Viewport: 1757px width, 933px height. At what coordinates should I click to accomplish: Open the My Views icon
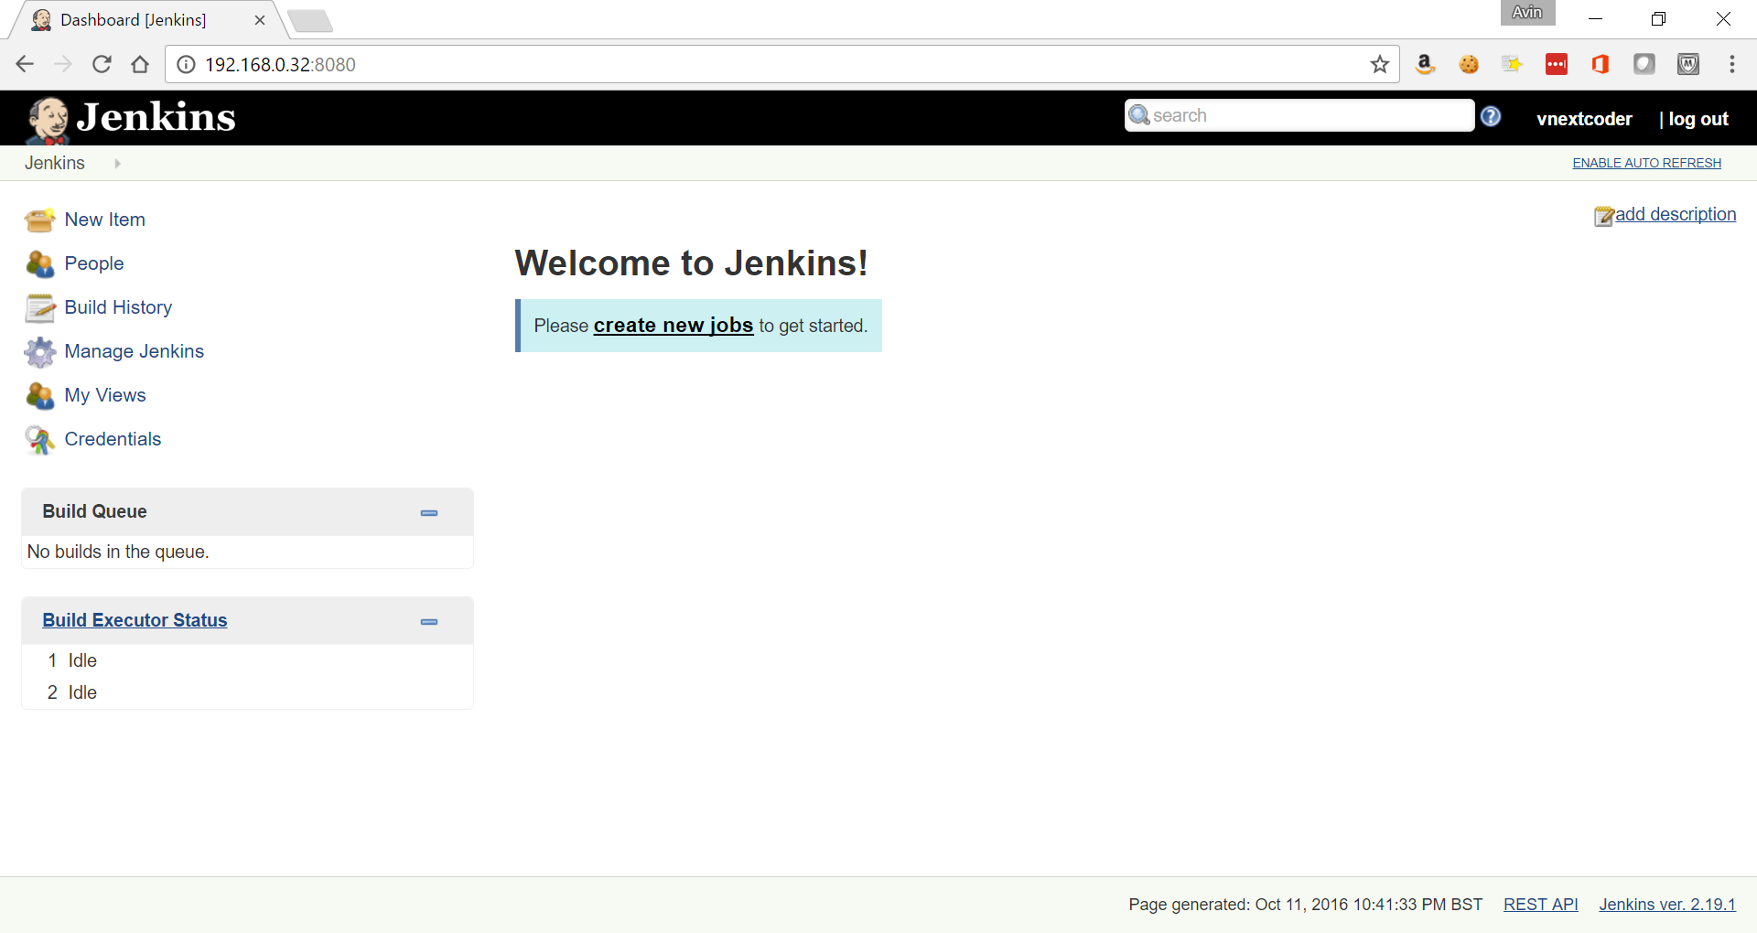39,396
